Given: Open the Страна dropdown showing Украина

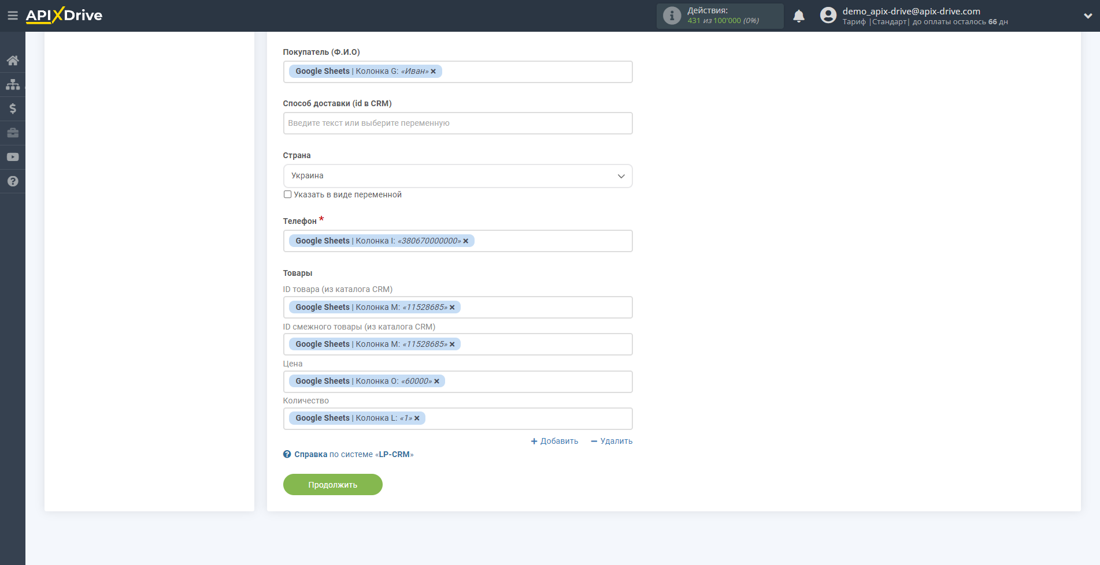Looking at the screenshot, I should (458, 176).
